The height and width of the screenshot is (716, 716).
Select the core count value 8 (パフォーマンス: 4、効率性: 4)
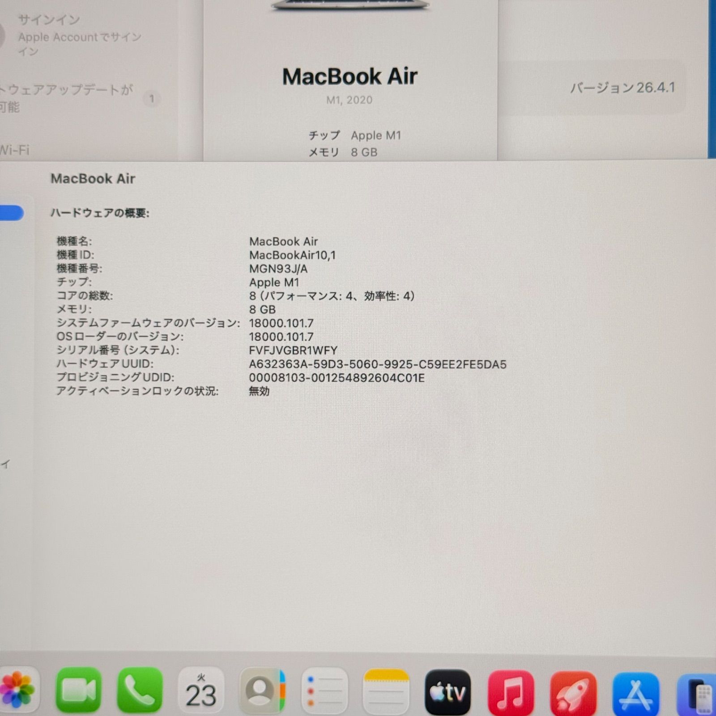332,296
